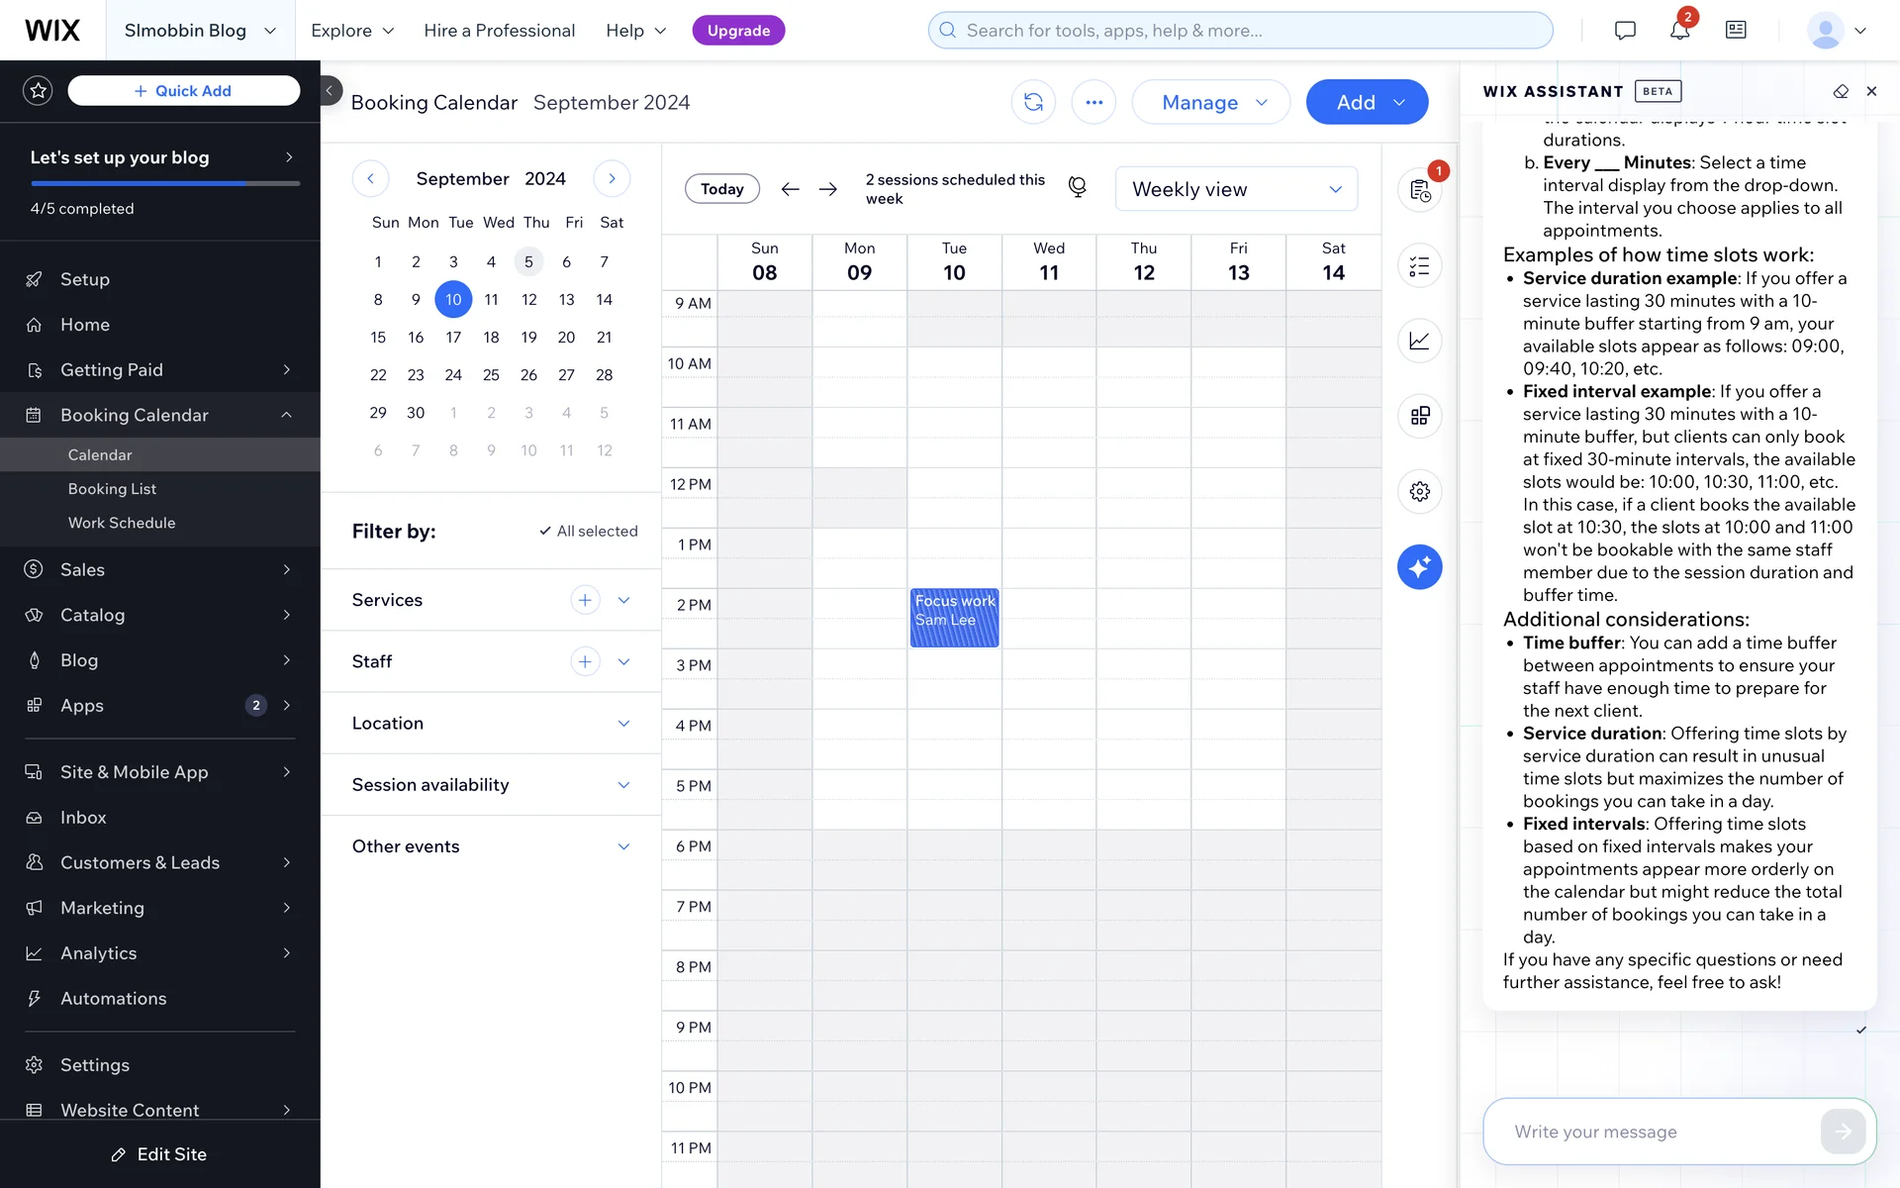Open the three-dots more actions menu
Image resolution: width=1900 pixels, height=1188 pixels.
pyautogui.click(x=1093, y=102)
